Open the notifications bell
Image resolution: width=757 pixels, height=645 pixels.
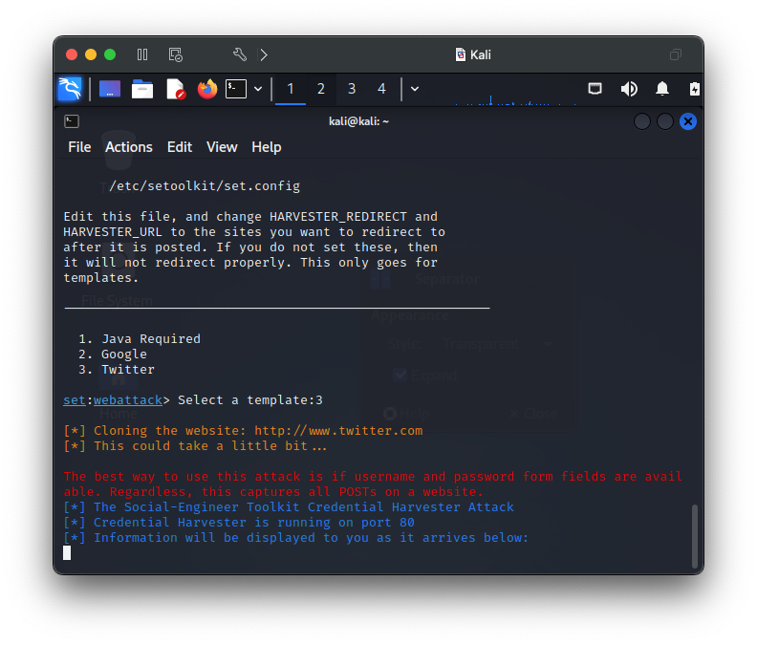(x=661, y=89)
